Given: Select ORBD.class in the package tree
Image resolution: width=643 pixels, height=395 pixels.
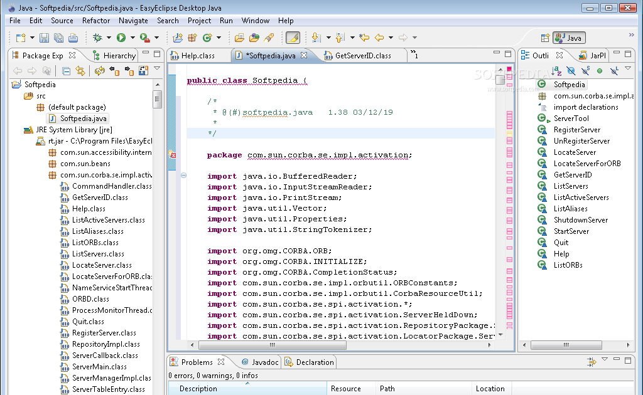Looking at the screenshot, I should (x=90, y=299).
